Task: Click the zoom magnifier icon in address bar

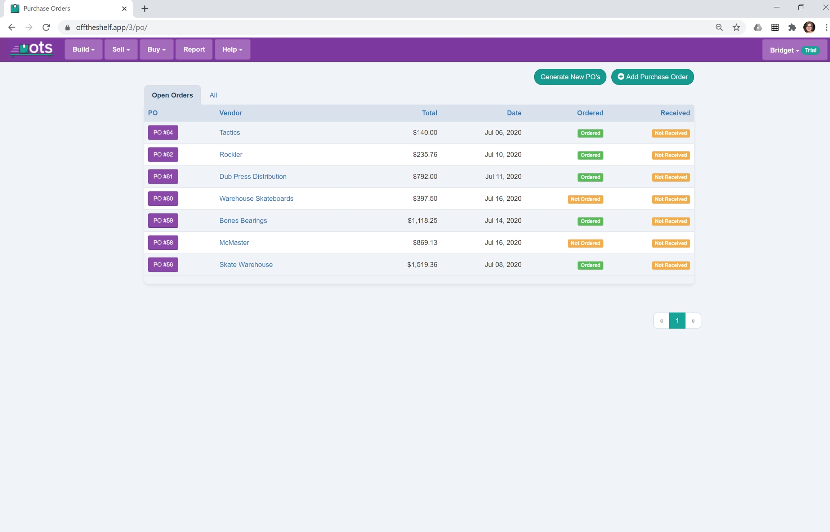Action: point(719,27)
